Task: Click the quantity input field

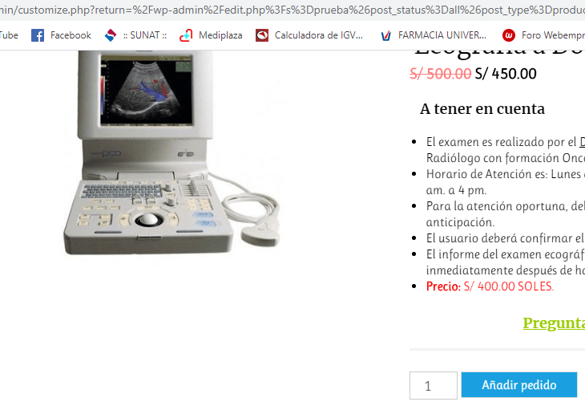Action: click(434, 385)
